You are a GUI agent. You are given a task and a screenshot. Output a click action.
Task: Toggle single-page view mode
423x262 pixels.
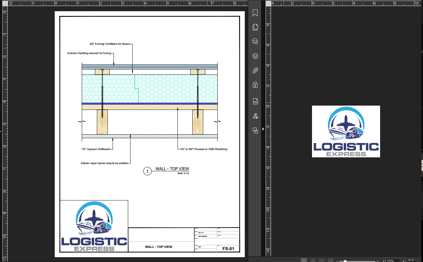[x=304, y=260]
